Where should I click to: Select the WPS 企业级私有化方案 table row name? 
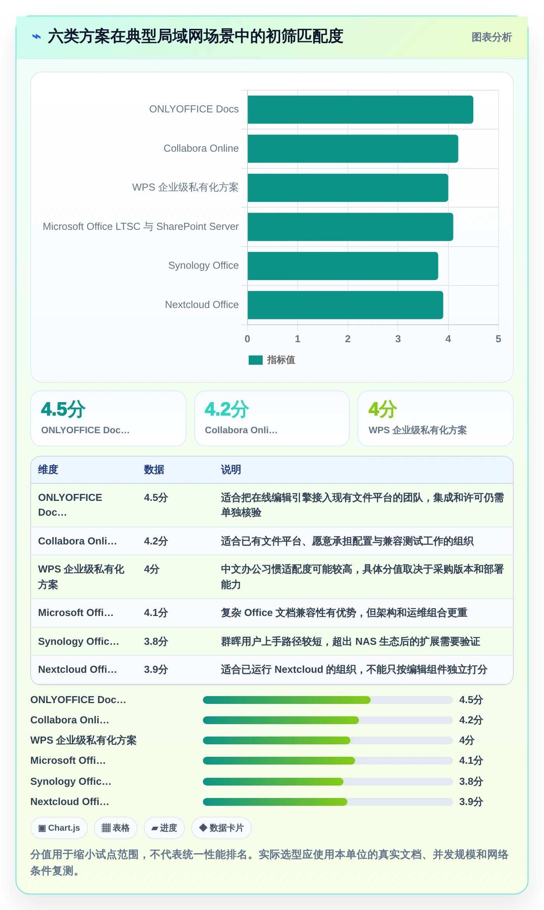click(x=81, y=577)
